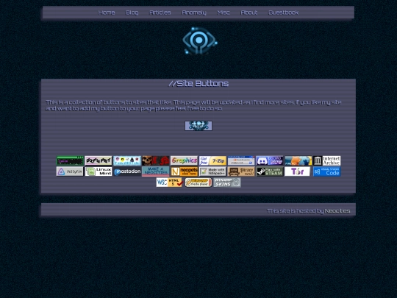This screenshot has width=397, height=298.
Task: Open the Made with Notepad++ button
Action: [212, 171]
